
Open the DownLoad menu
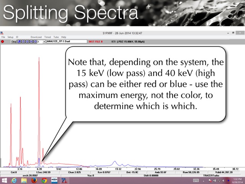(36, 37)
